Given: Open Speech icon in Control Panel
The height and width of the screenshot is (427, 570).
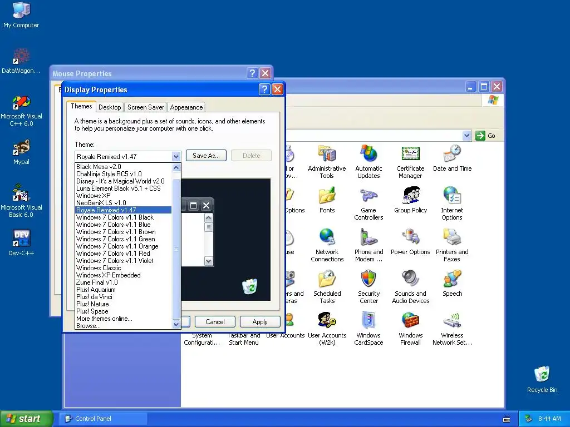Looking at the screenshot, I should point(452,283).
